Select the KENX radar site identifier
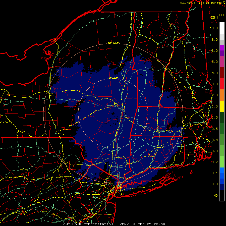Screen dimensions: 226x226 coord(125,224)
